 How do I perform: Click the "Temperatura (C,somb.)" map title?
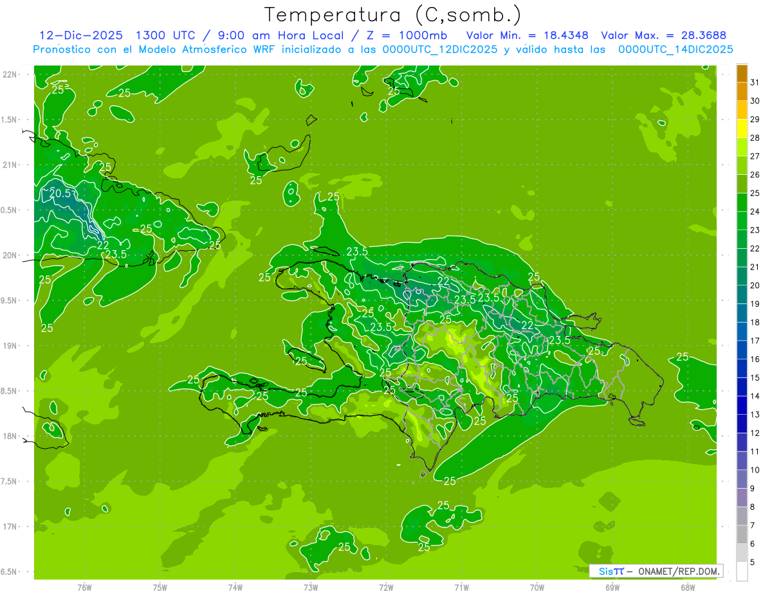coord(393,15)
